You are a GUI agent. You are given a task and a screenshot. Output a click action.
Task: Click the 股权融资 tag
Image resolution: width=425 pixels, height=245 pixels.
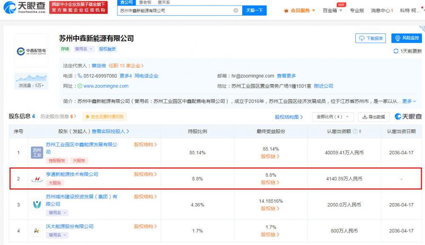pos(108,49)
